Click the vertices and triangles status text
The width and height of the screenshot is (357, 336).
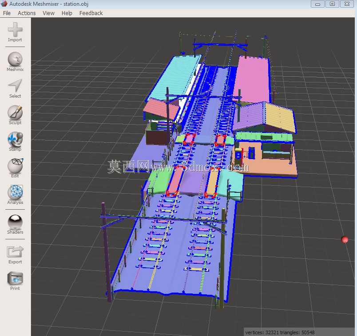point(280,332)
